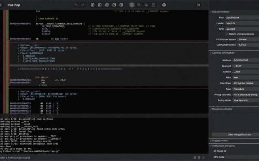Click the gear icon in the console bar
This screenshot has width=259, height=161.
pyautogui.click(x=195, y=157)
